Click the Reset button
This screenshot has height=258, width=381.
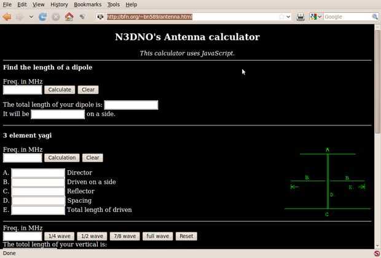point(186,236)
